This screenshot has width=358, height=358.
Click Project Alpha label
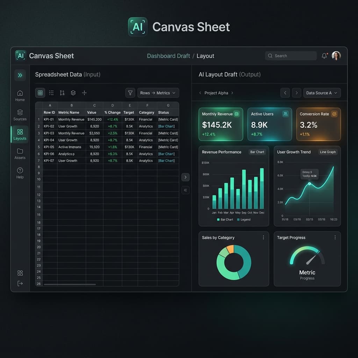(x=216, y=93)
